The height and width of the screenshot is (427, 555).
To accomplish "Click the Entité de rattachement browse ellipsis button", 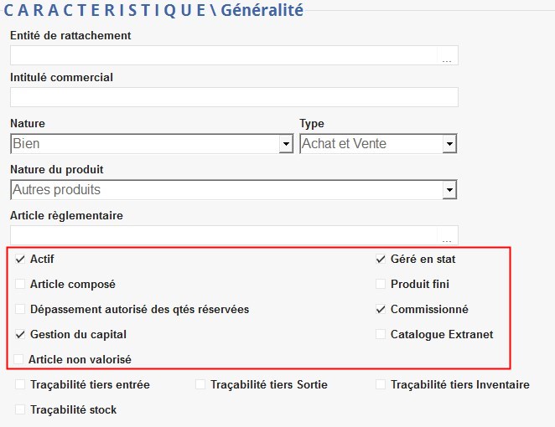I will [x=447, y=57].
